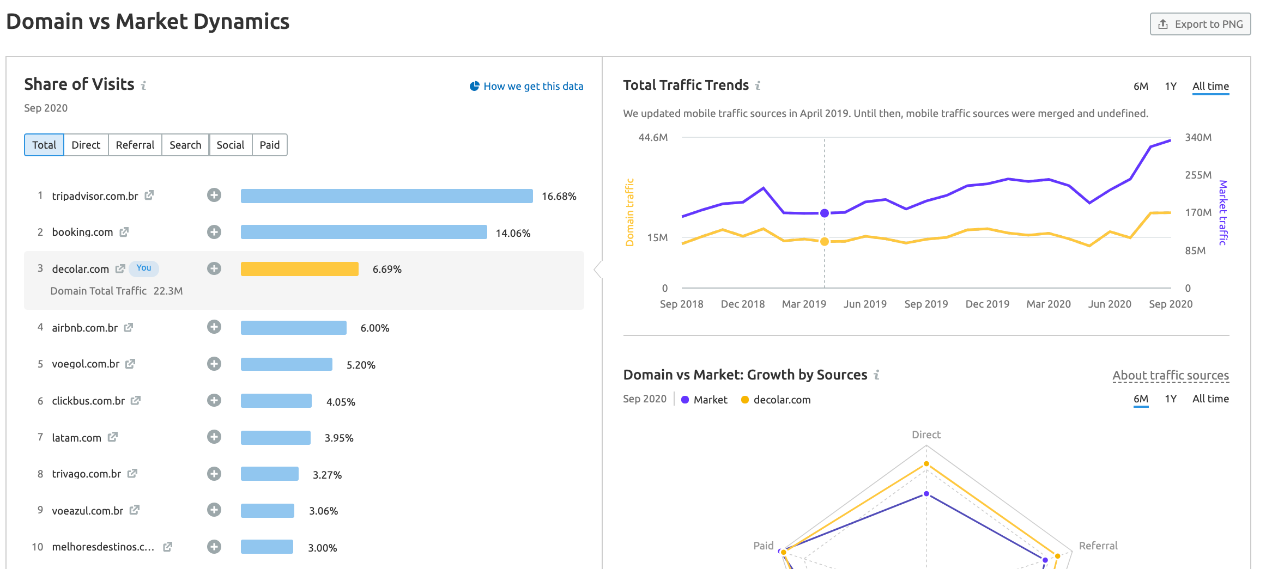Click the booking.com external link icon
This screenshot has width=1272, height=569.
pos(124,232)
